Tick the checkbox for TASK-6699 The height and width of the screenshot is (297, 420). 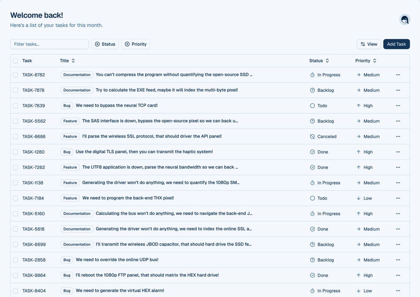(15, 244)
